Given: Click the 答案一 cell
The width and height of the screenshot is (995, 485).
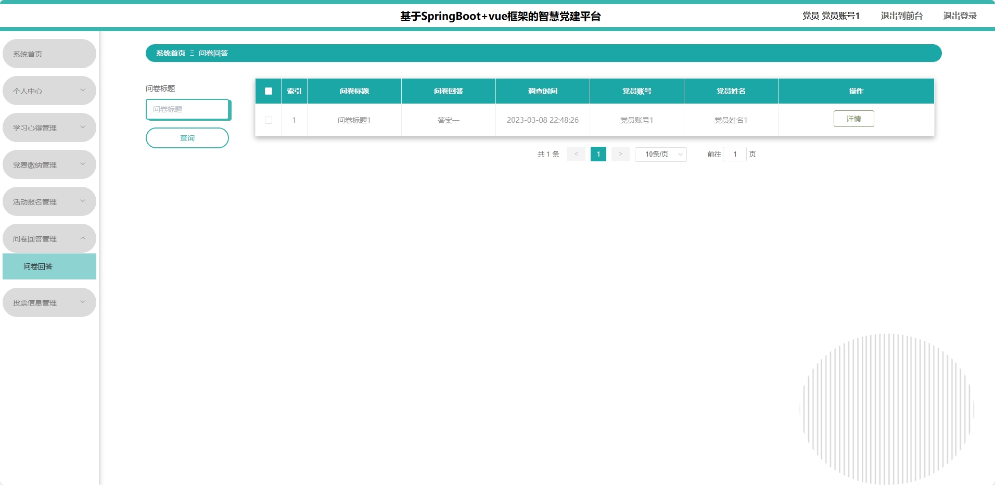Looking at the screenshot, I should coord(449,120).
